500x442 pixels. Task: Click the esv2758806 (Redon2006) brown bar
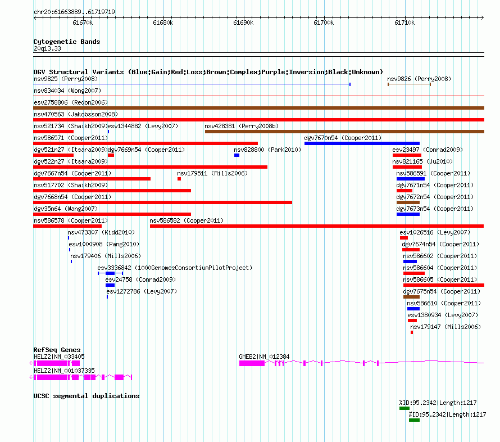tap(258, 108)
